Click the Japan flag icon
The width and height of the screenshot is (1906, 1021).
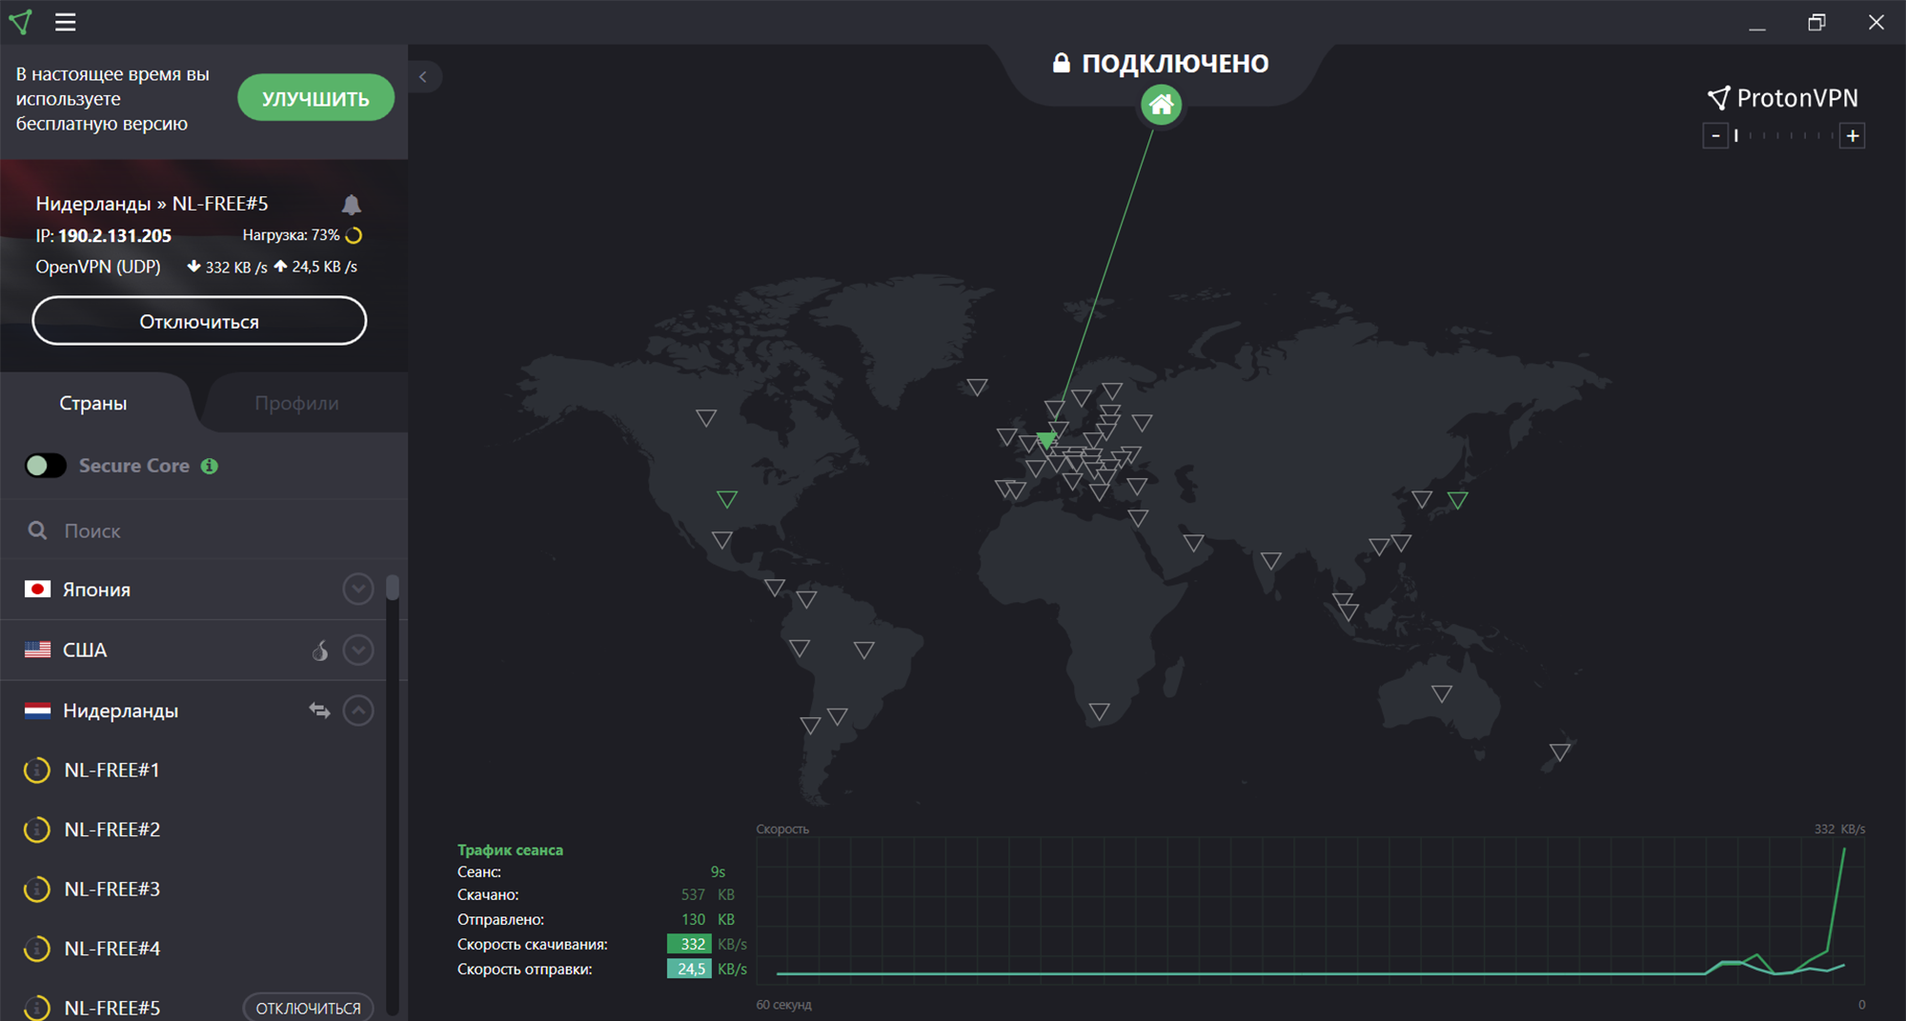point(37,590)
